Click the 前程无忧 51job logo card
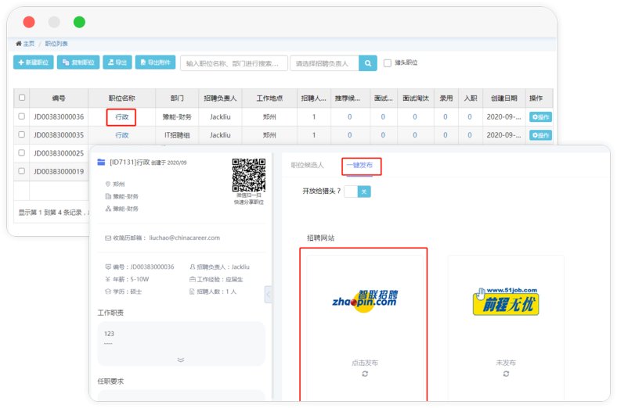The width and height of the screenshot is (617, 408). (x=506, y=302)
